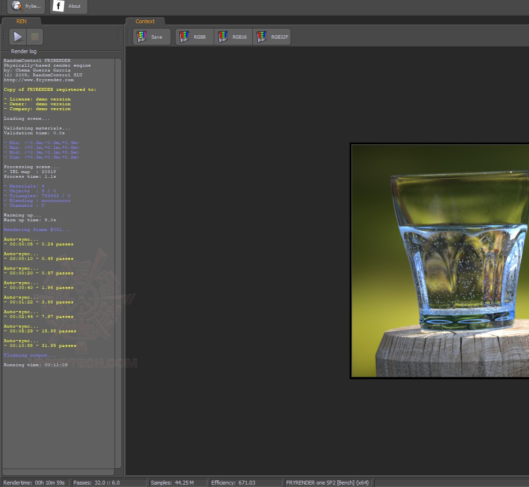The height and width of the screenshot is (487, 529).
Task: Click 'Copy of FRYRENDER registered to' line
Action: 50,90
